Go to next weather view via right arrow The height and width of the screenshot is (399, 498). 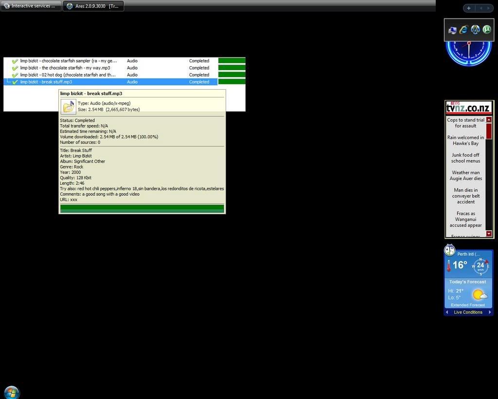[x=490, y=312]
